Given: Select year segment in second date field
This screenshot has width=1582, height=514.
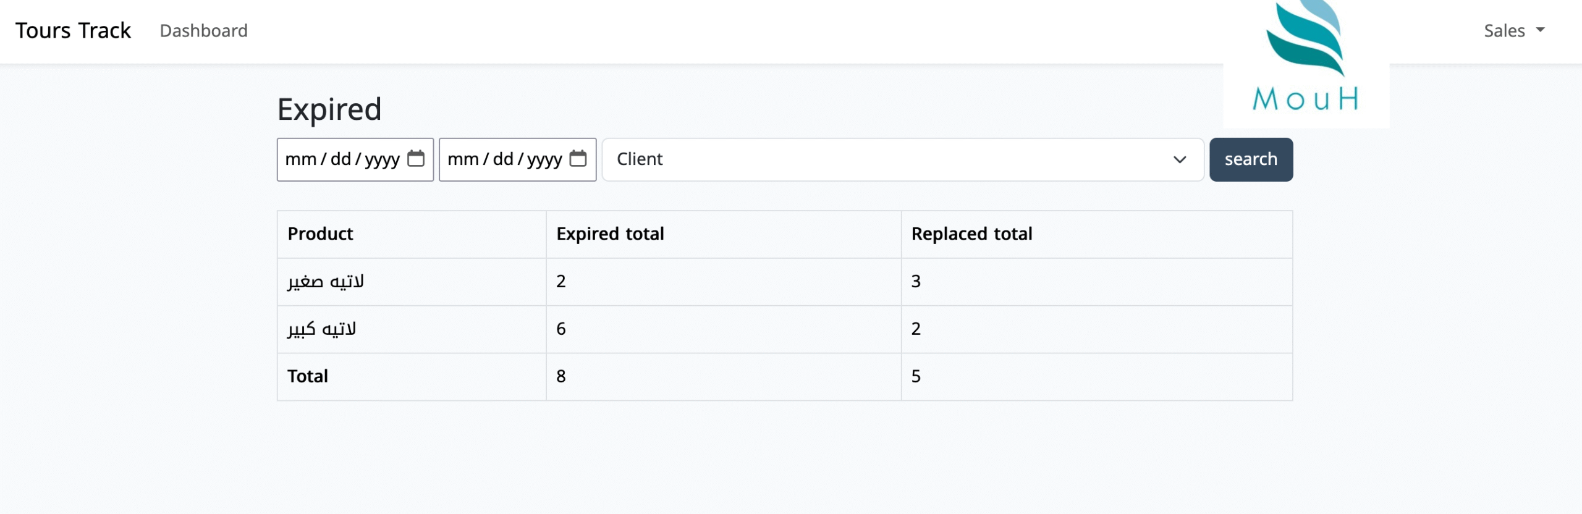Looking at the screenshot, I should click(x=544, y=159).
